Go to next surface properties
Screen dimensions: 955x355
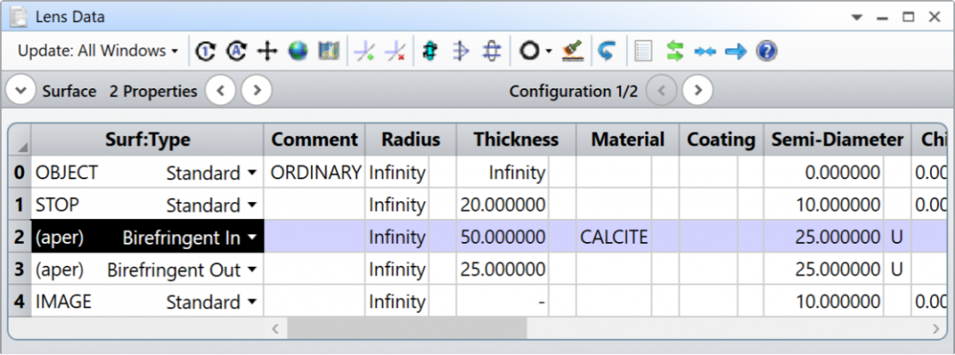pyautogui.click(x=256, y=91)
